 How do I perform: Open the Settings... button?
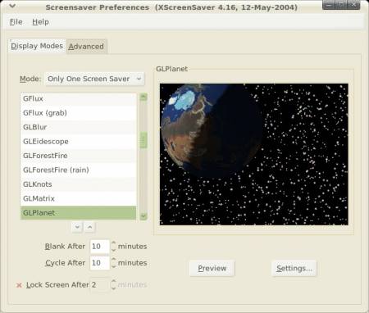pos(294,269)
